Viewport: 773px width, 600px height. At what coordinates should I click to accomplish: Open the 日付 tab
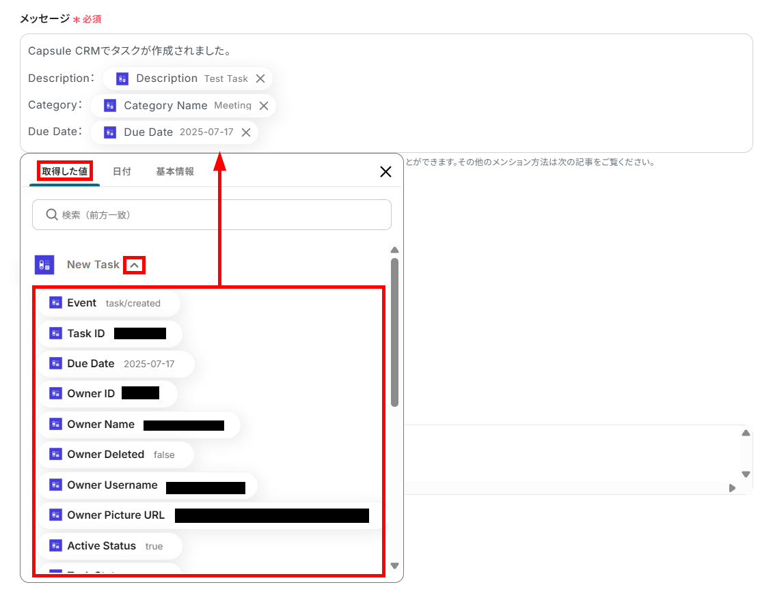122,171
